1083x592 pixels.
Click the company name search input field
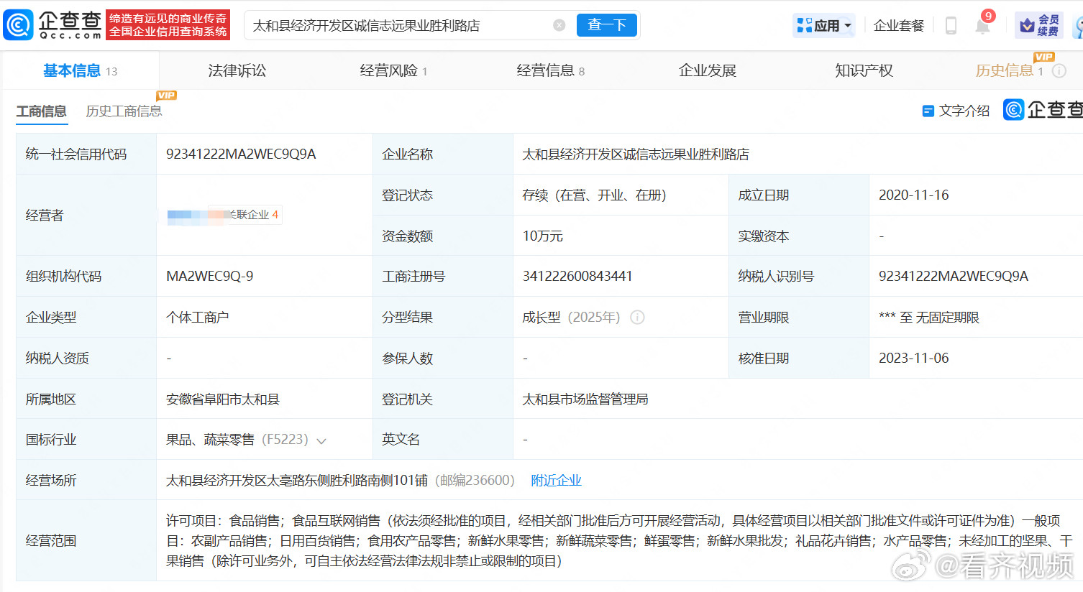point(399,25)
